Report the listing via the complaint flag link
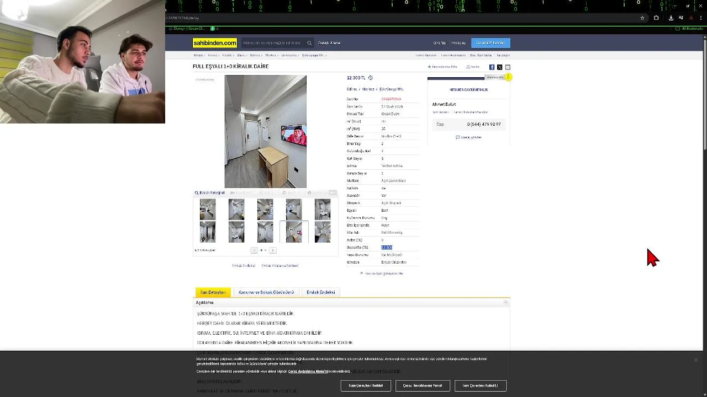707x397 pixels. (x=382, y=273)
